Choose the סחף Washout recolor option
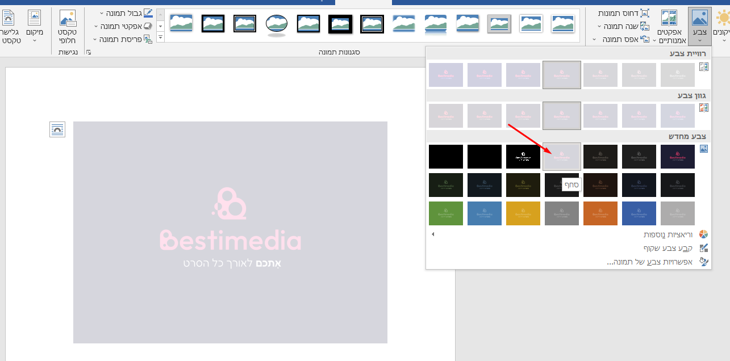 pos(562,157)
